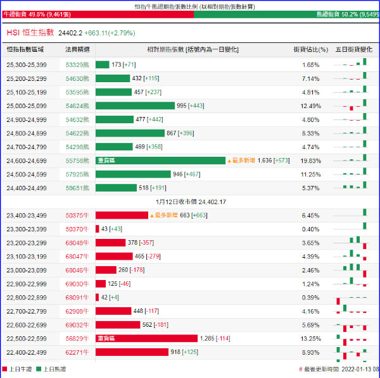380x378 pixels.
Task: Click red bar showing 663 最多新增
Action: coord(122,216)
